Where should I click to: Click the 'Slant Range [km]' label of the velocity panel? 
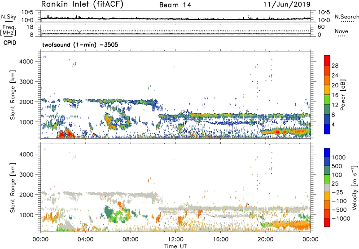tap(13, 188)
